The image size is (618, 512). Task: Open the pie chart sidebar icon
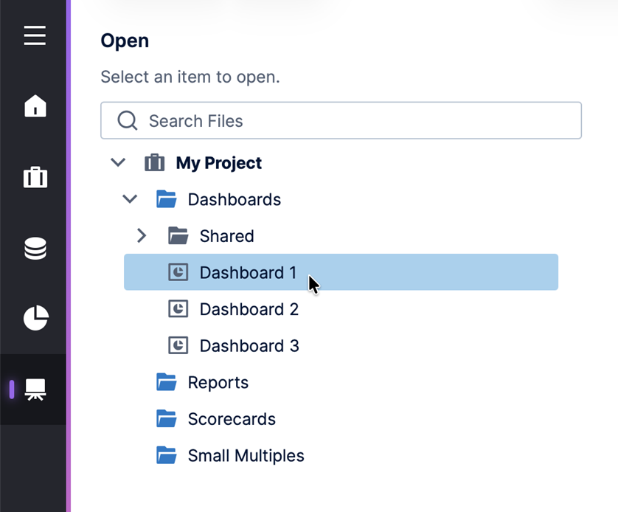pyautogui.click(x=35, y=319)
